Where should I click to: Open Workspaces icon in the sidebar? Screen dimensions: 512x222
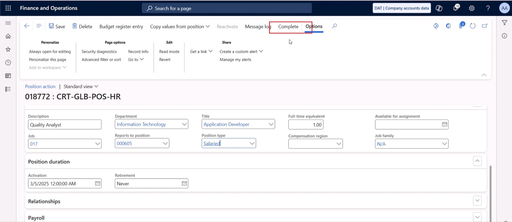pos(8,76)
